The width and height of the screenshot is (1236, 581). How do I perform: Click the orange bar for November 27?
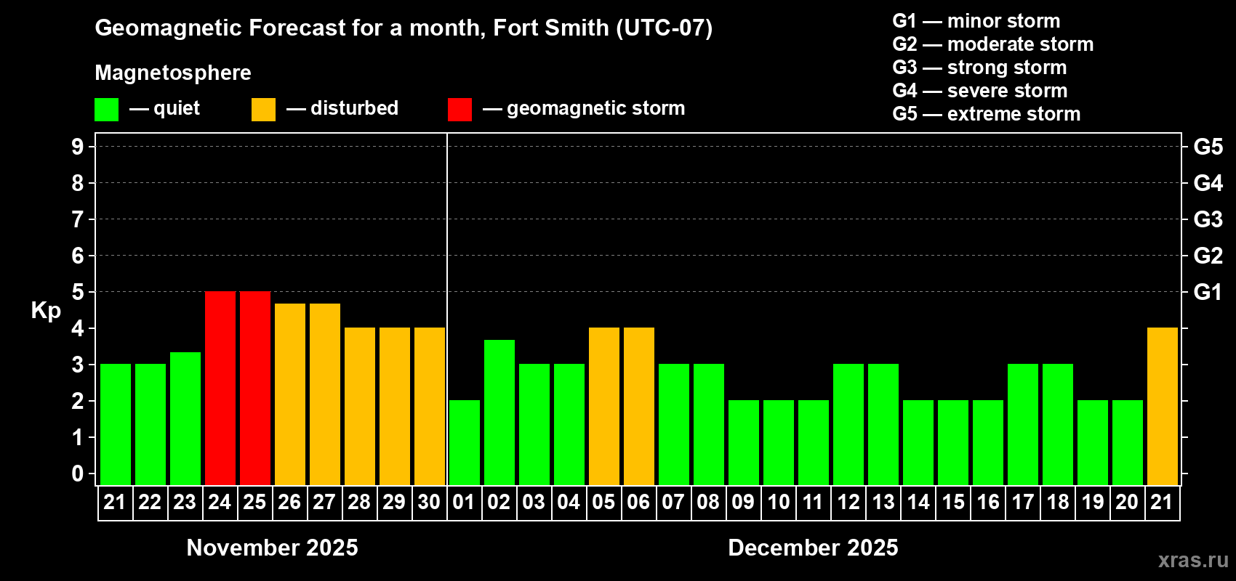click(x=325, y=394)
